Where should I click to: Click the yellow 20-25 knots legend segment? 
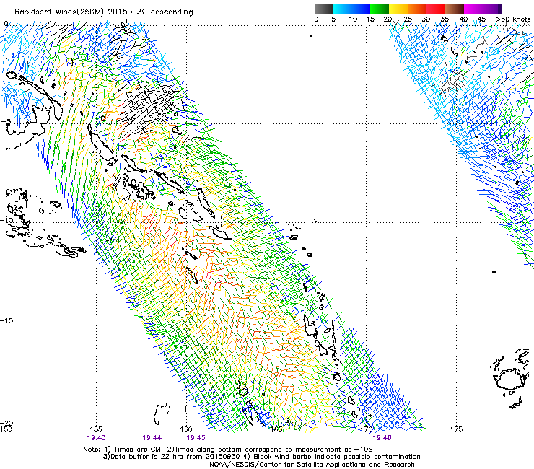tap(398, 9)
